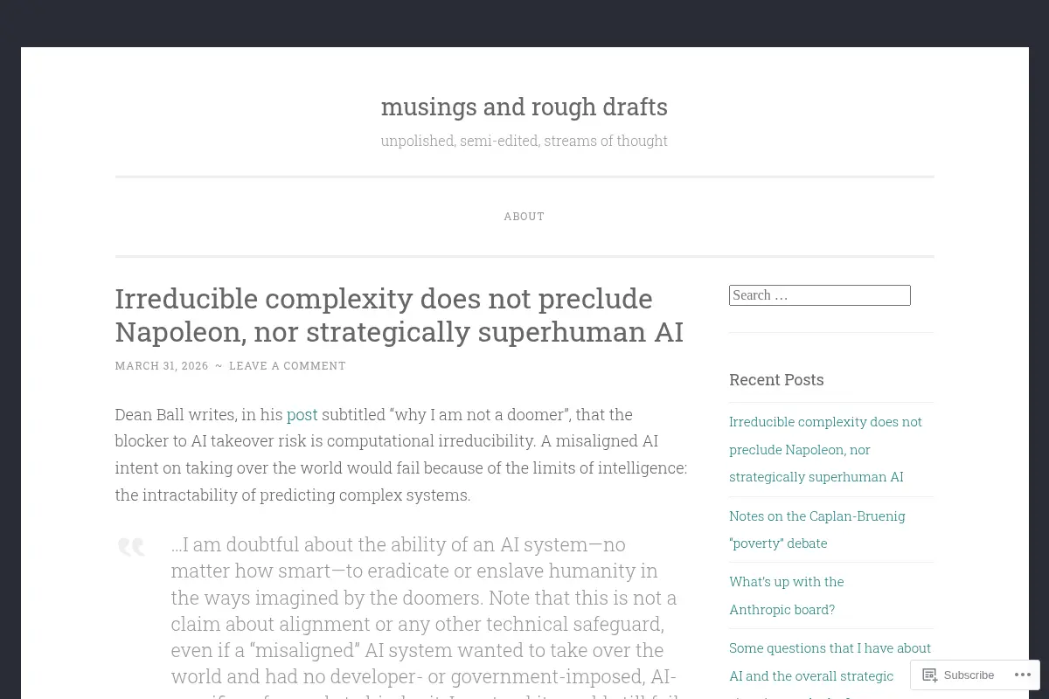The image size is (1049, 699).
Task: Follow the "post" link in first paragraph
Action: (302, 414)
